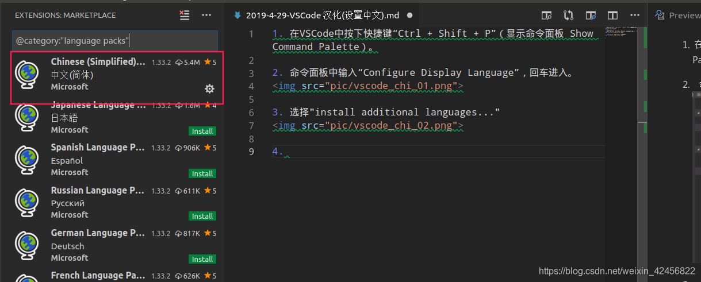
Task: Select Spanish Language Pack extension title
Action: coord(98,148)
